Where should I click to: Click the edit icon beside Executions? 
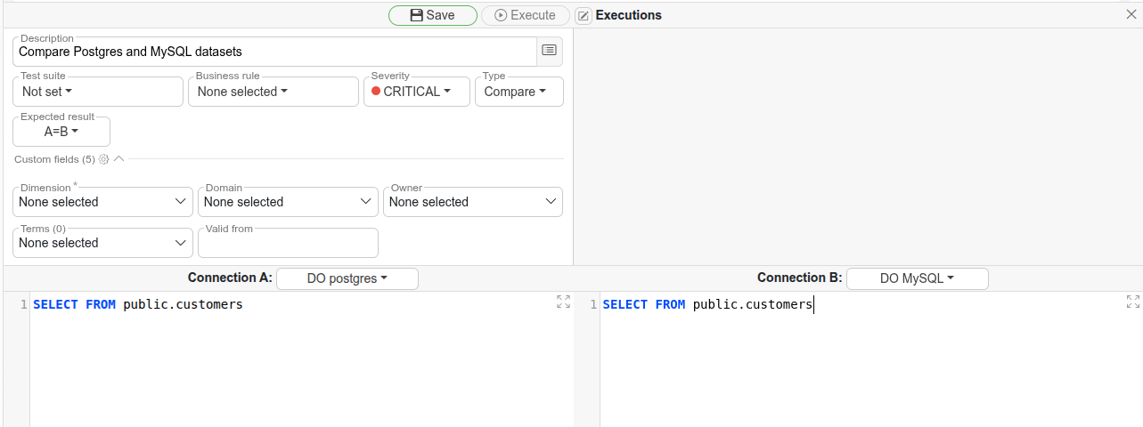point(584,15)
